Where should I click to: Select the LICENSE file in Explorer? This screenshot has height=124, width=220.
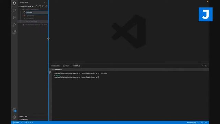point(33,18)
